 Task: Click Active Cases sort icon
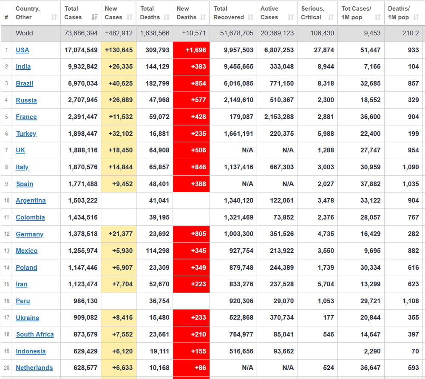(x=291, y=17)
